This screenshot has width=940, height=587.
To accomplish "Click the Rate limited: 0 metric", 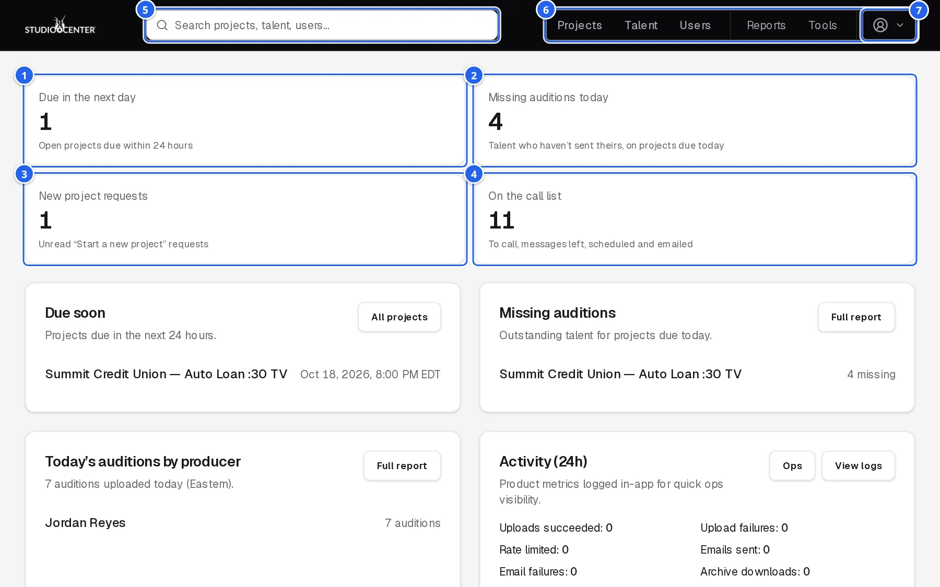I will point(534,549).
